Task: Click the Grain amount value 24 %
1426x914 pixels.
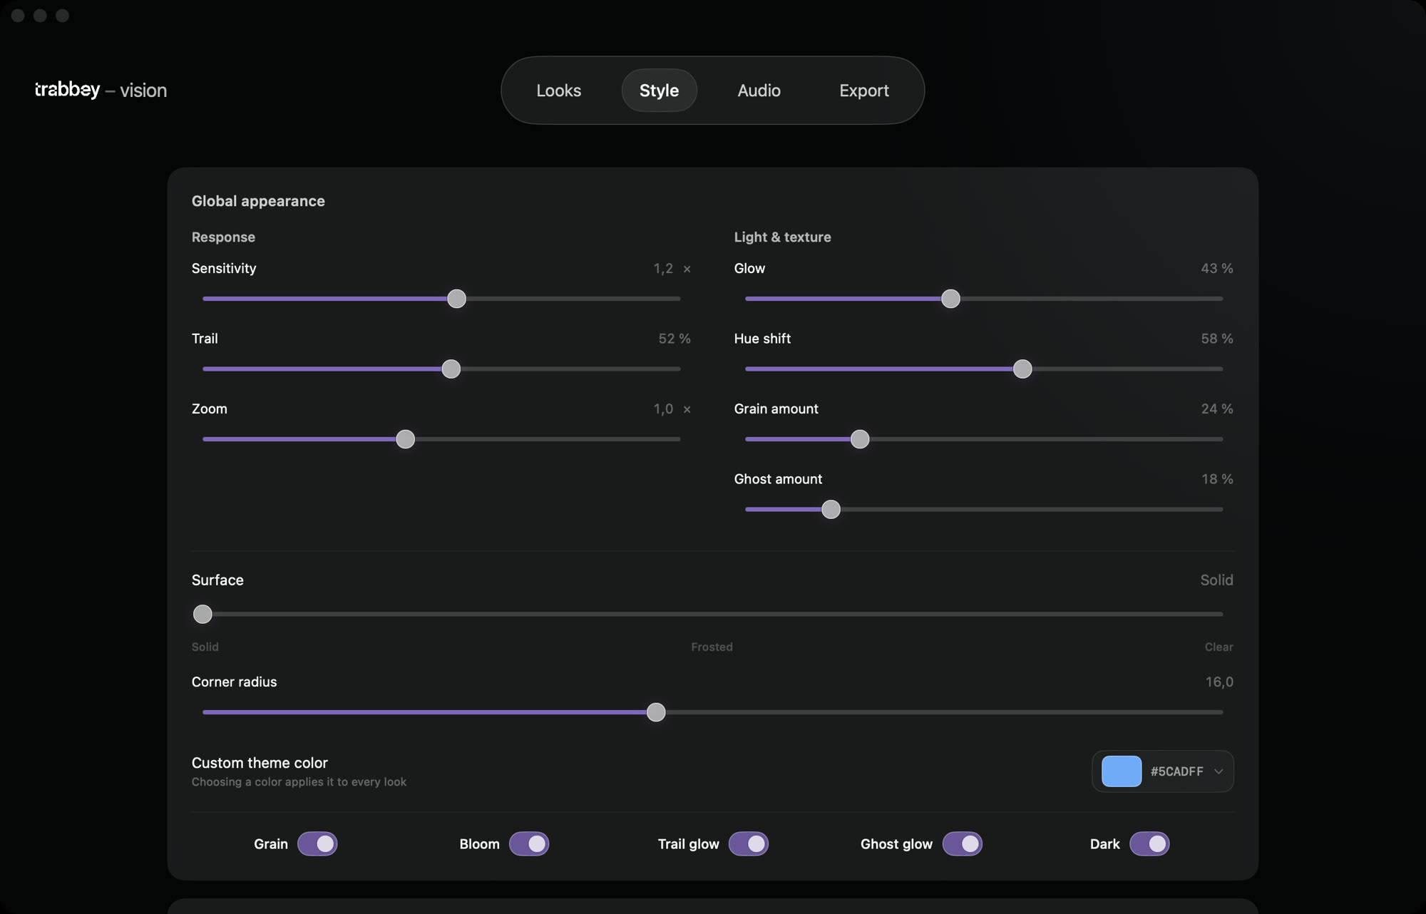Action: (x=1216, y=409)
